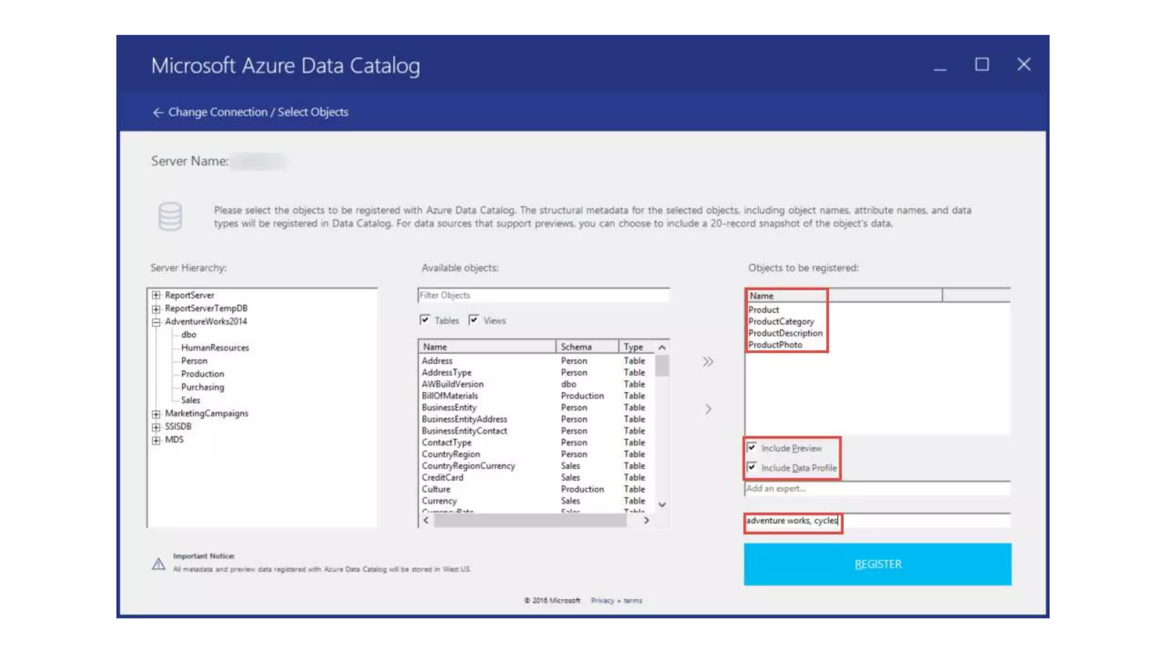Click the single-arrow to add selected object
Viewport: 1166px width, 656px height.
(x=708, y=409)
